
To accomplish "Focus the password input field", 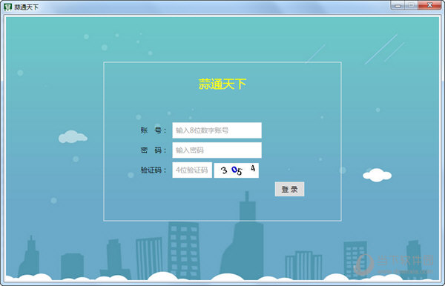I will (x=217, y=150).
